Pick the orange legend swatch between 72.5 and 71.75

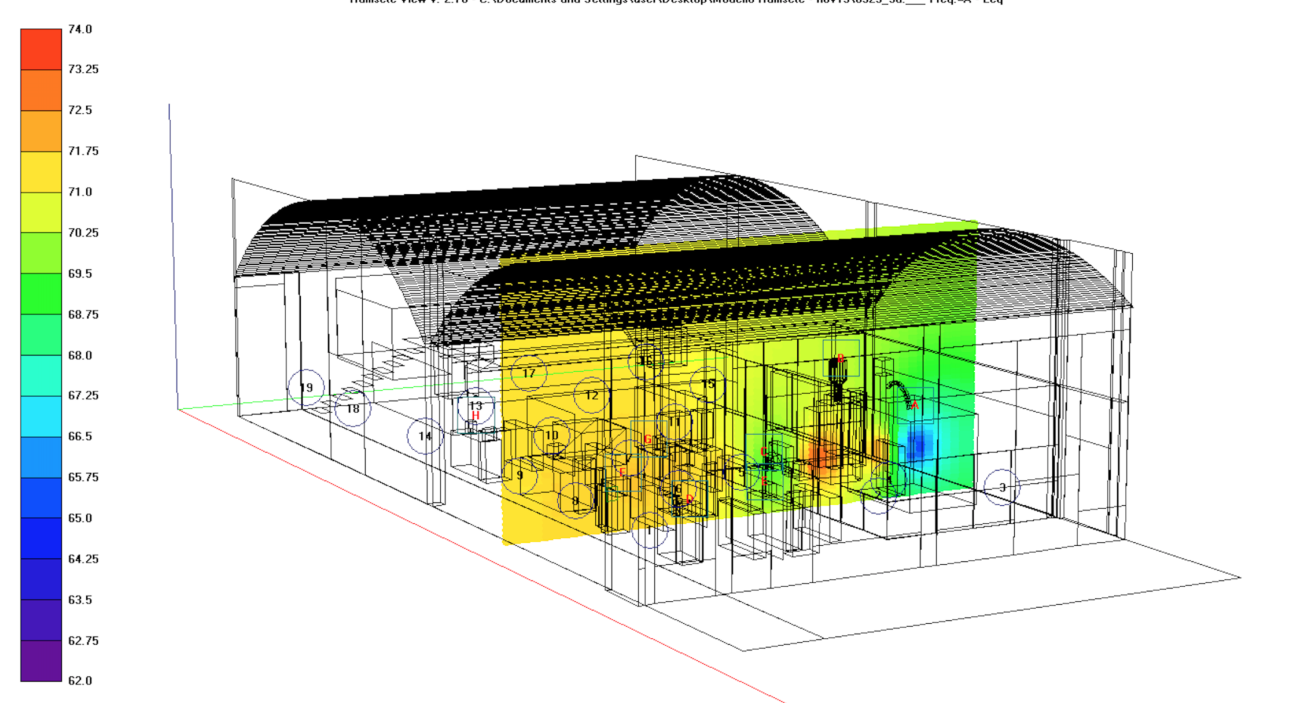coord(41,131)
